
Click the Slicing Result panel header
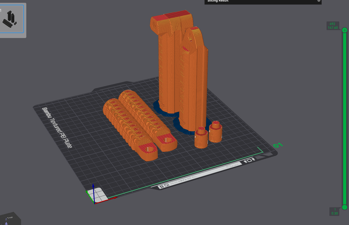coord(263,2)
